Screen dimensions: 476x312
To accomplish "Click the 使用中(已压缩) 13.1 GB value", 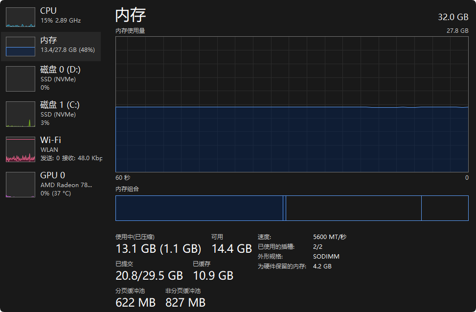I will (158, 249).
